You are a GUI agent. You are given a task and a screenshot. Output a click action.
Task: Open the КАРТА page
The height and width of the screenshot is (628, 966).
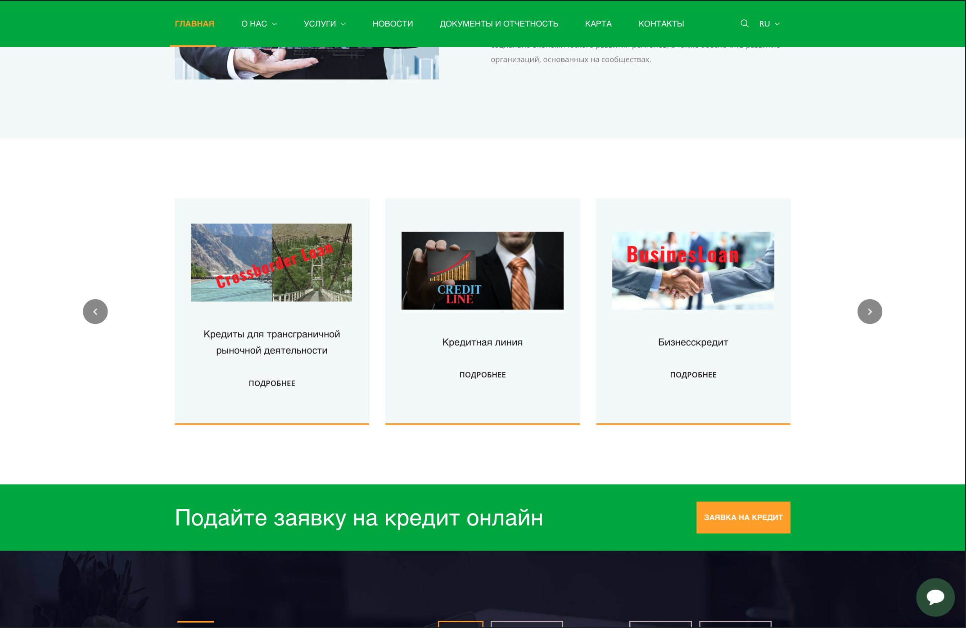[x=598, y=24]
